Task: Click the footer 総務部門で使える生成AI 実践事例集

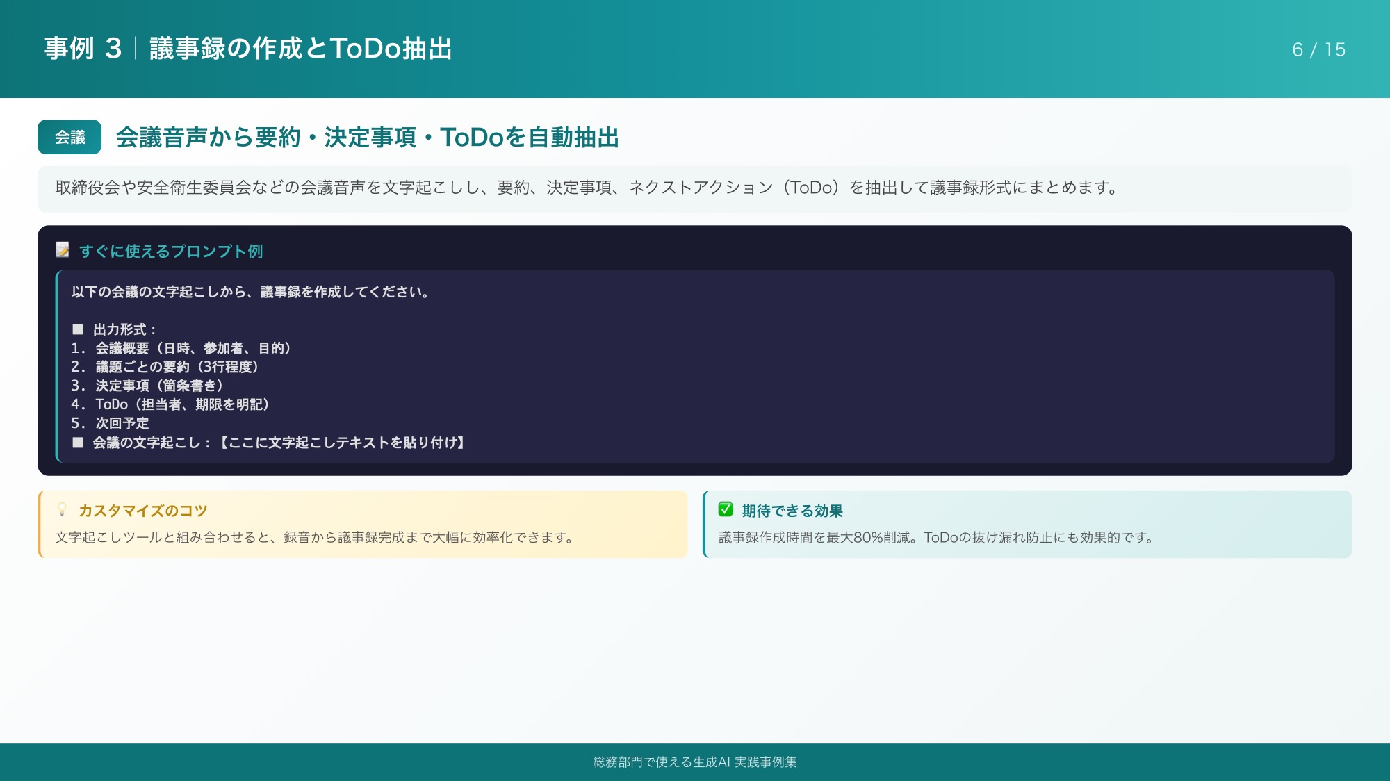Action: coord(695,762)
